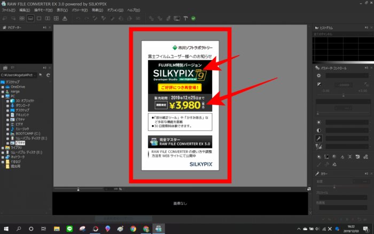Expand the ダウンロード folder

click(7, 106)
